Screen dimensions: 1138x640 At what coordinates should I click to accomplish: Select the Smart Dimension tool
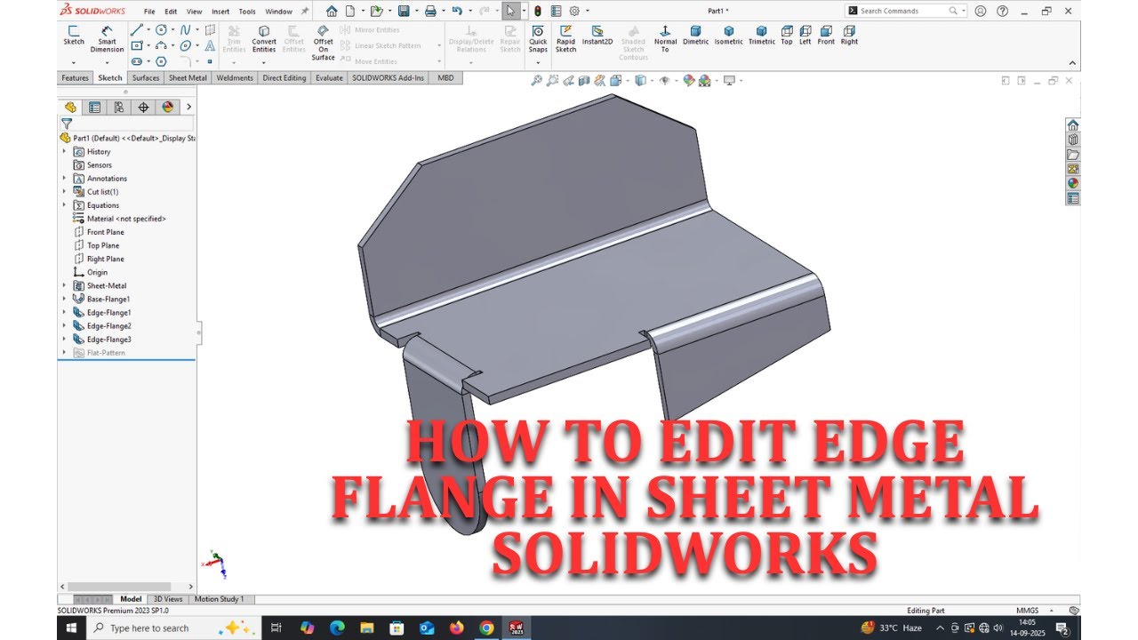107,39
